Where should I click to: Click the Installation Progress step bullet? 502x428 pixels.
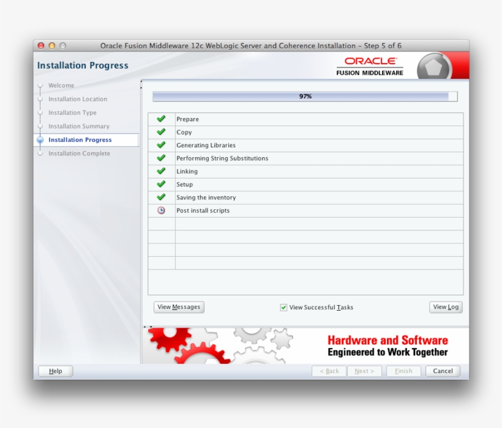click(40, 140)
